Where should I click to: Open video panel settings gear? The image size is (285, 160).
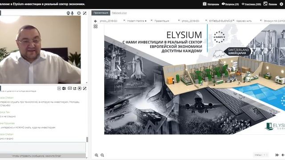[x=79, y=13]
